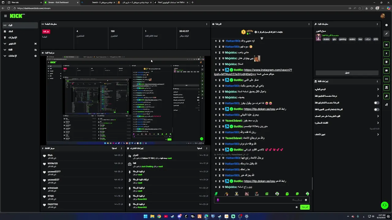The height and width of the screenshot is (220, 392).
Task: Open the Instagram link in BotRix message
Action: [253, 72]
